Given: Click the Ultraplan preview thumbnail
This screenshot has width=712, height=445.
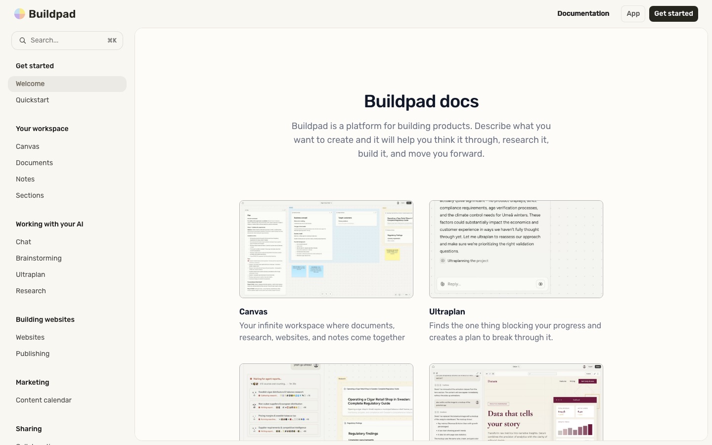Looking at the screenshot, I should click(x=516, y=249).
